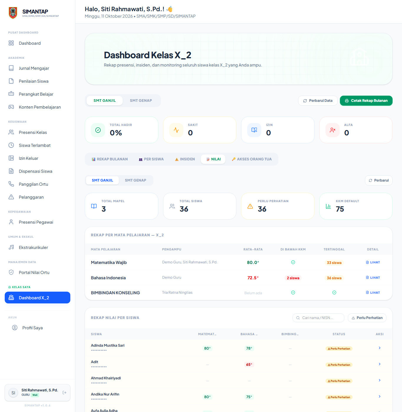Click the logout icon beside Siti Rahmawati
The image size is (402, 412).
click(x=64, y=393)
